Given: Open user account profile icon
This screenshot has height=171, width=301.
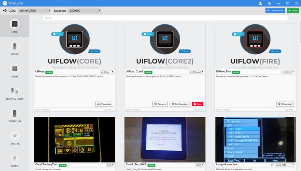Looking at the screenshot, I should pyautogui.click(x=260, y=3).
